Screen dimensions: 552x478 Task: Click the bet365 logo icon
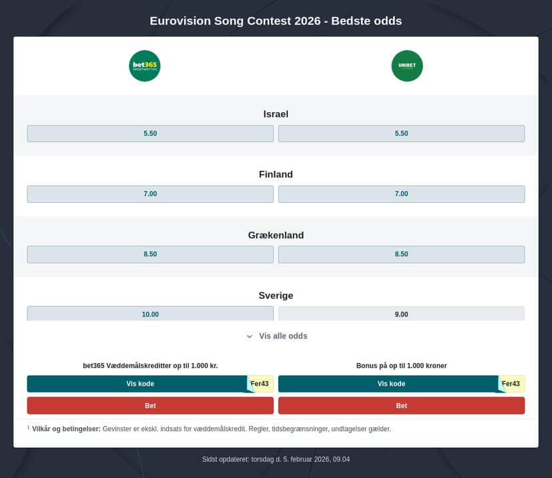coord(145,66)
